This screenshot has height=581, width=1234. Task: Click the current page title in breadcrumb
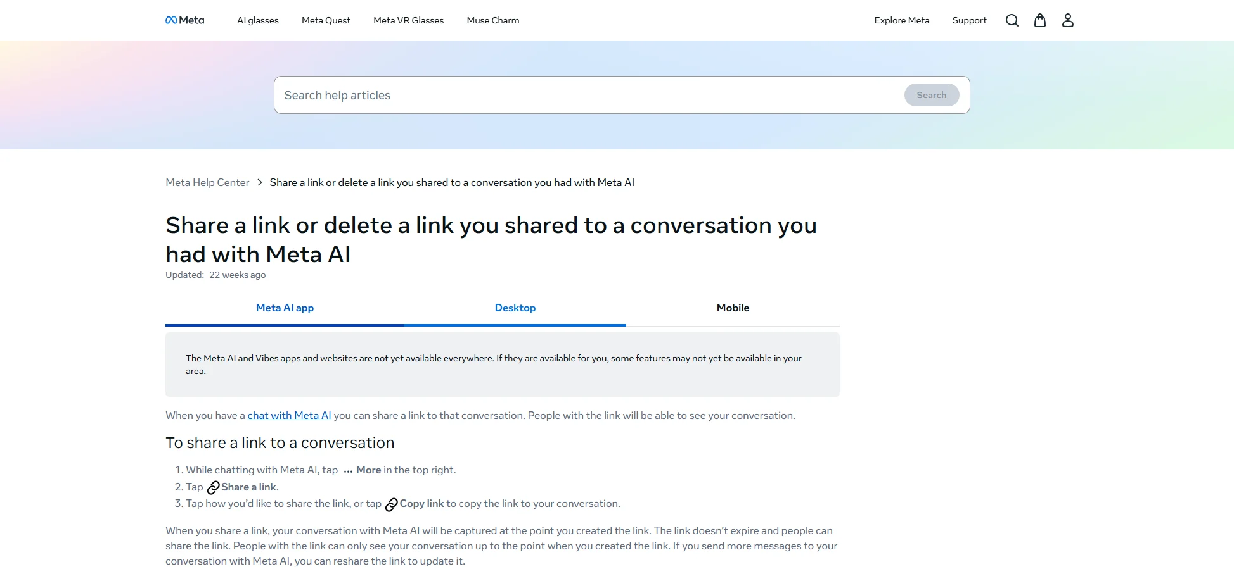[452, 182]
